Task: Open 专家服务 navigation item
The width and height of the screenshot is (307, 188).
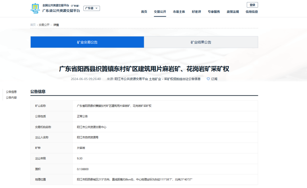Action: click(x=214, y=12)
